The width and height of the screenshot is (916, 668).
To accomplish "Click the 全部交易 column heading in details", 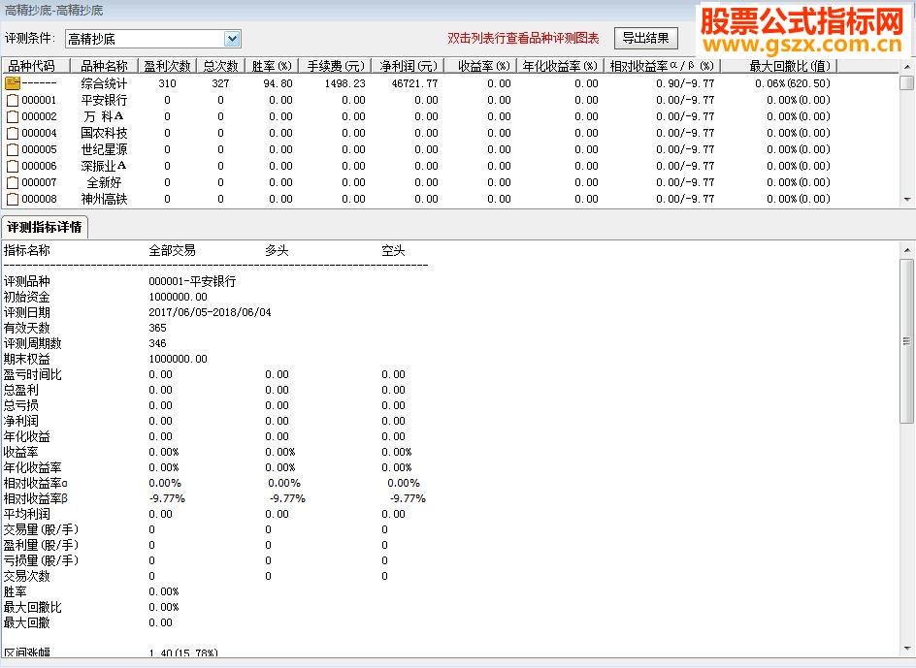I will [173, 251].
